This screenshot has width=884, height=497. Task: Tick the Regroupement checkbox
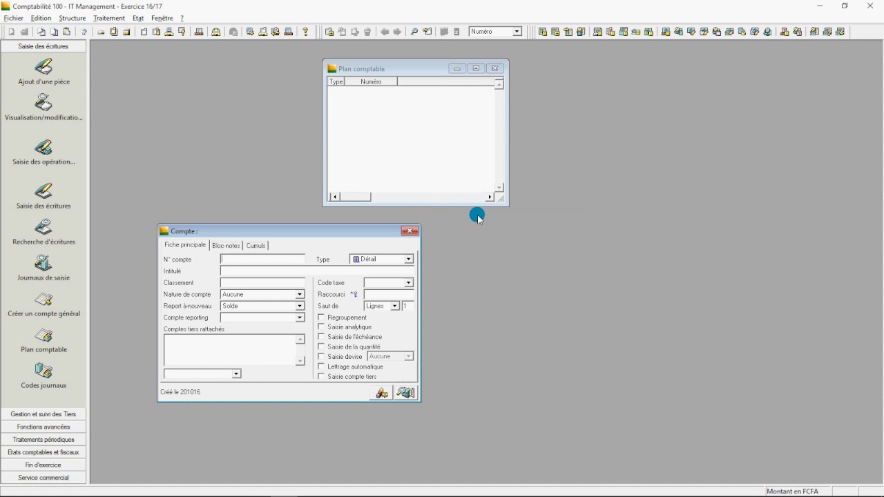click(321, 318)
